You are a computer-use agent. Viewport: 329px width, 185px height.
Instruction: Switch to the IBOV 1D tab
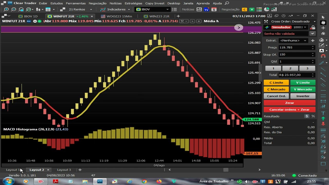(x=28, y=16)
